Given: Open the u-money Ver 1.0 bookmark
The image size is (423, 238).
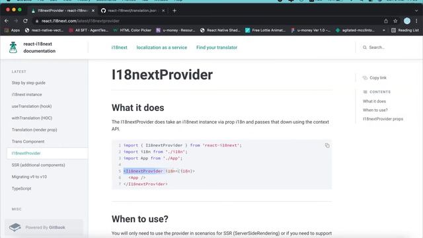Looking at the screenshot, I should pyautogui.click(x=311, y=30).
